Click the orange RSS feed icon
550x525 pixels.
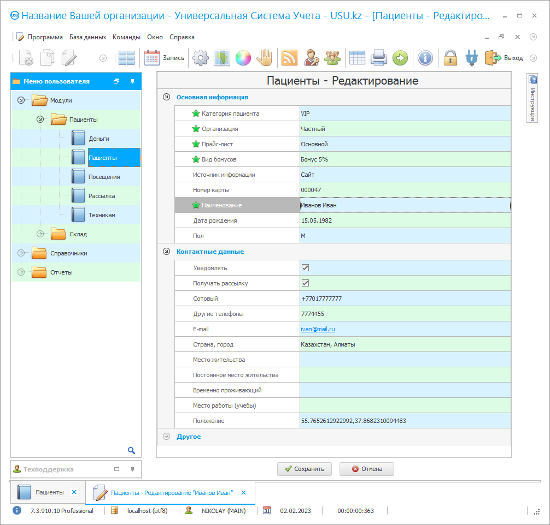pos(289,58)
